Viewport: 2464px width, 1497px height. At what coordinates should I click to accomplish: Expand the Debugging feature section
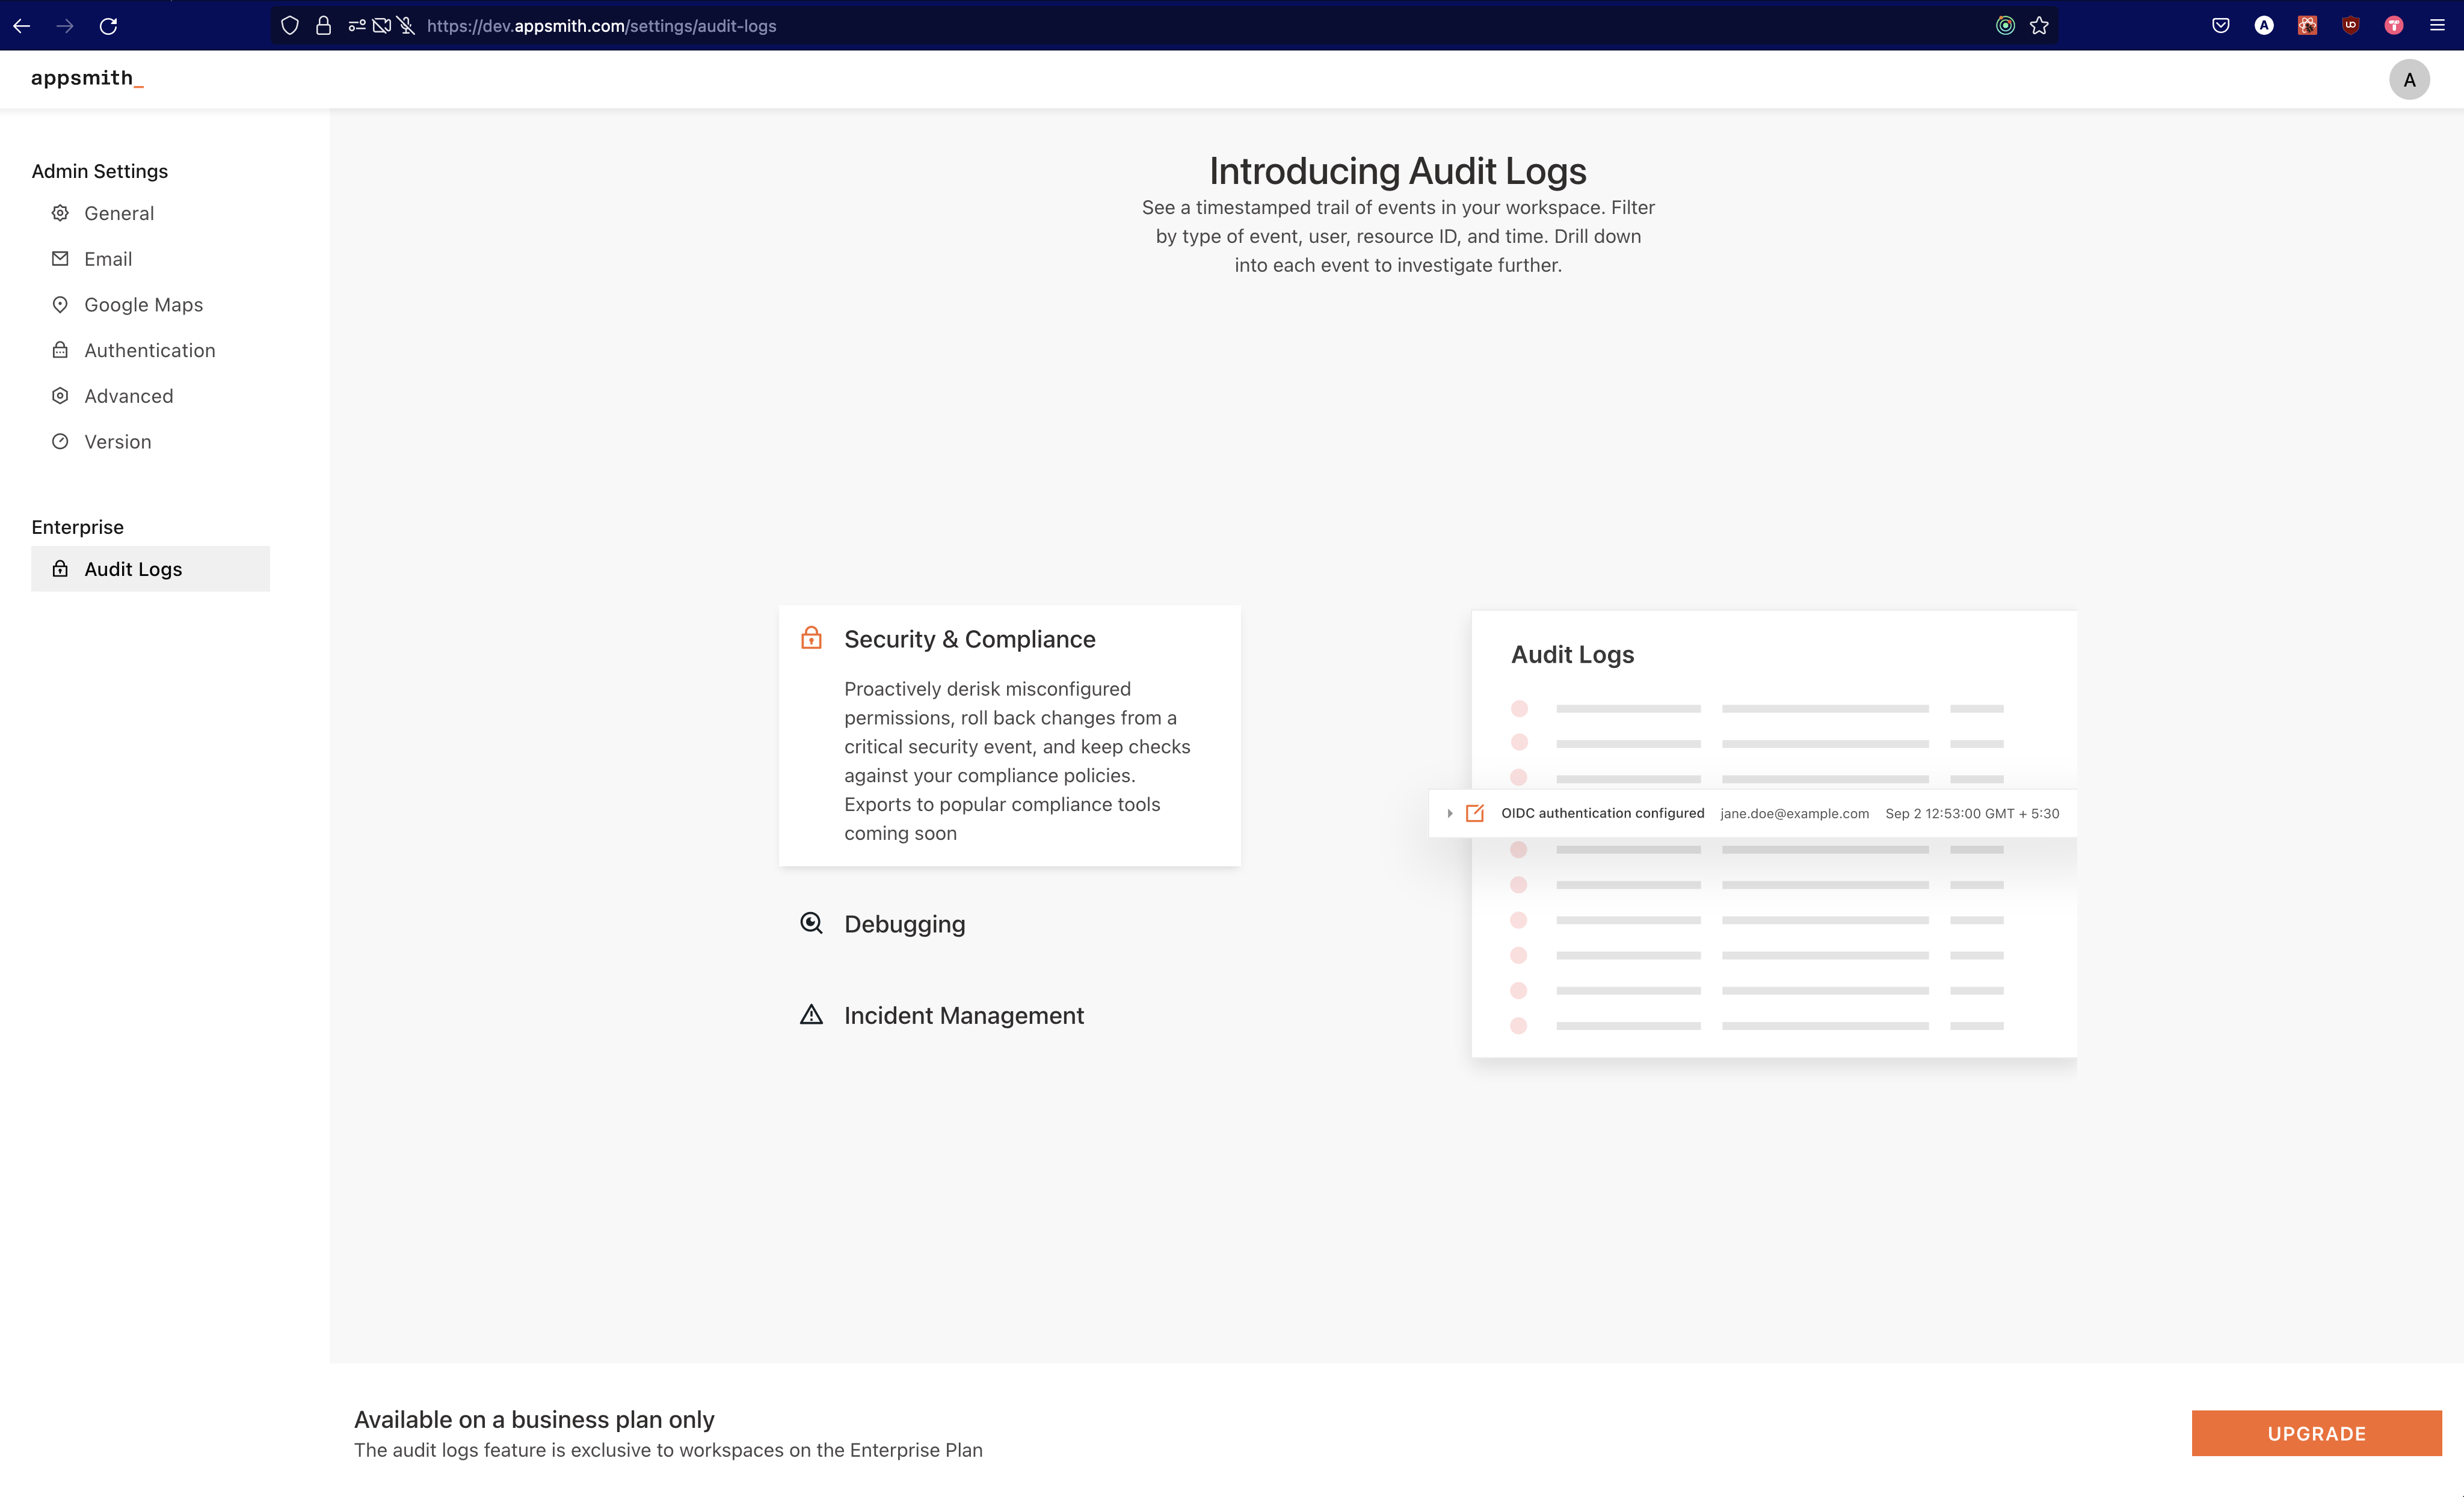(x=904, y=925)
